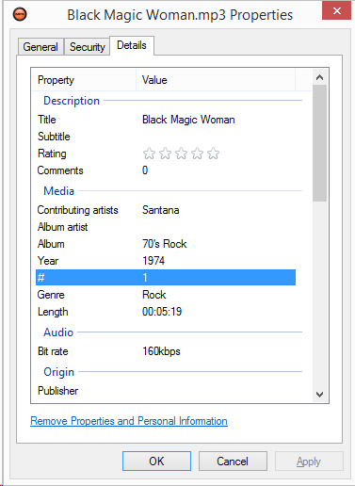The image size is (355, 486).
Task: Click the Property column header
Action: point(84,80)
